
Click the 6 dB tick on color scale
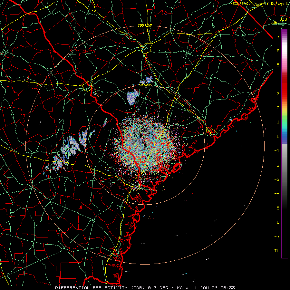point(278,51)
